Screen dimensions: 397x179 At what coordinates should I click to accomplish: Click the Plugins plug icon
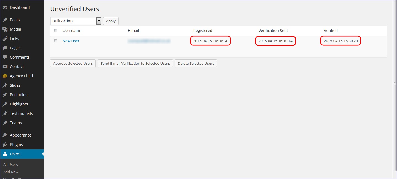(5, 145)
